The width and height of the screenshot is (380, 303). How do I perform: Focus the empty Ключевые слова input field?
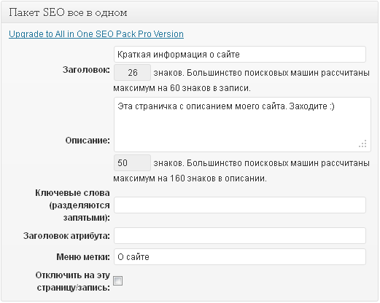[240, 205]
